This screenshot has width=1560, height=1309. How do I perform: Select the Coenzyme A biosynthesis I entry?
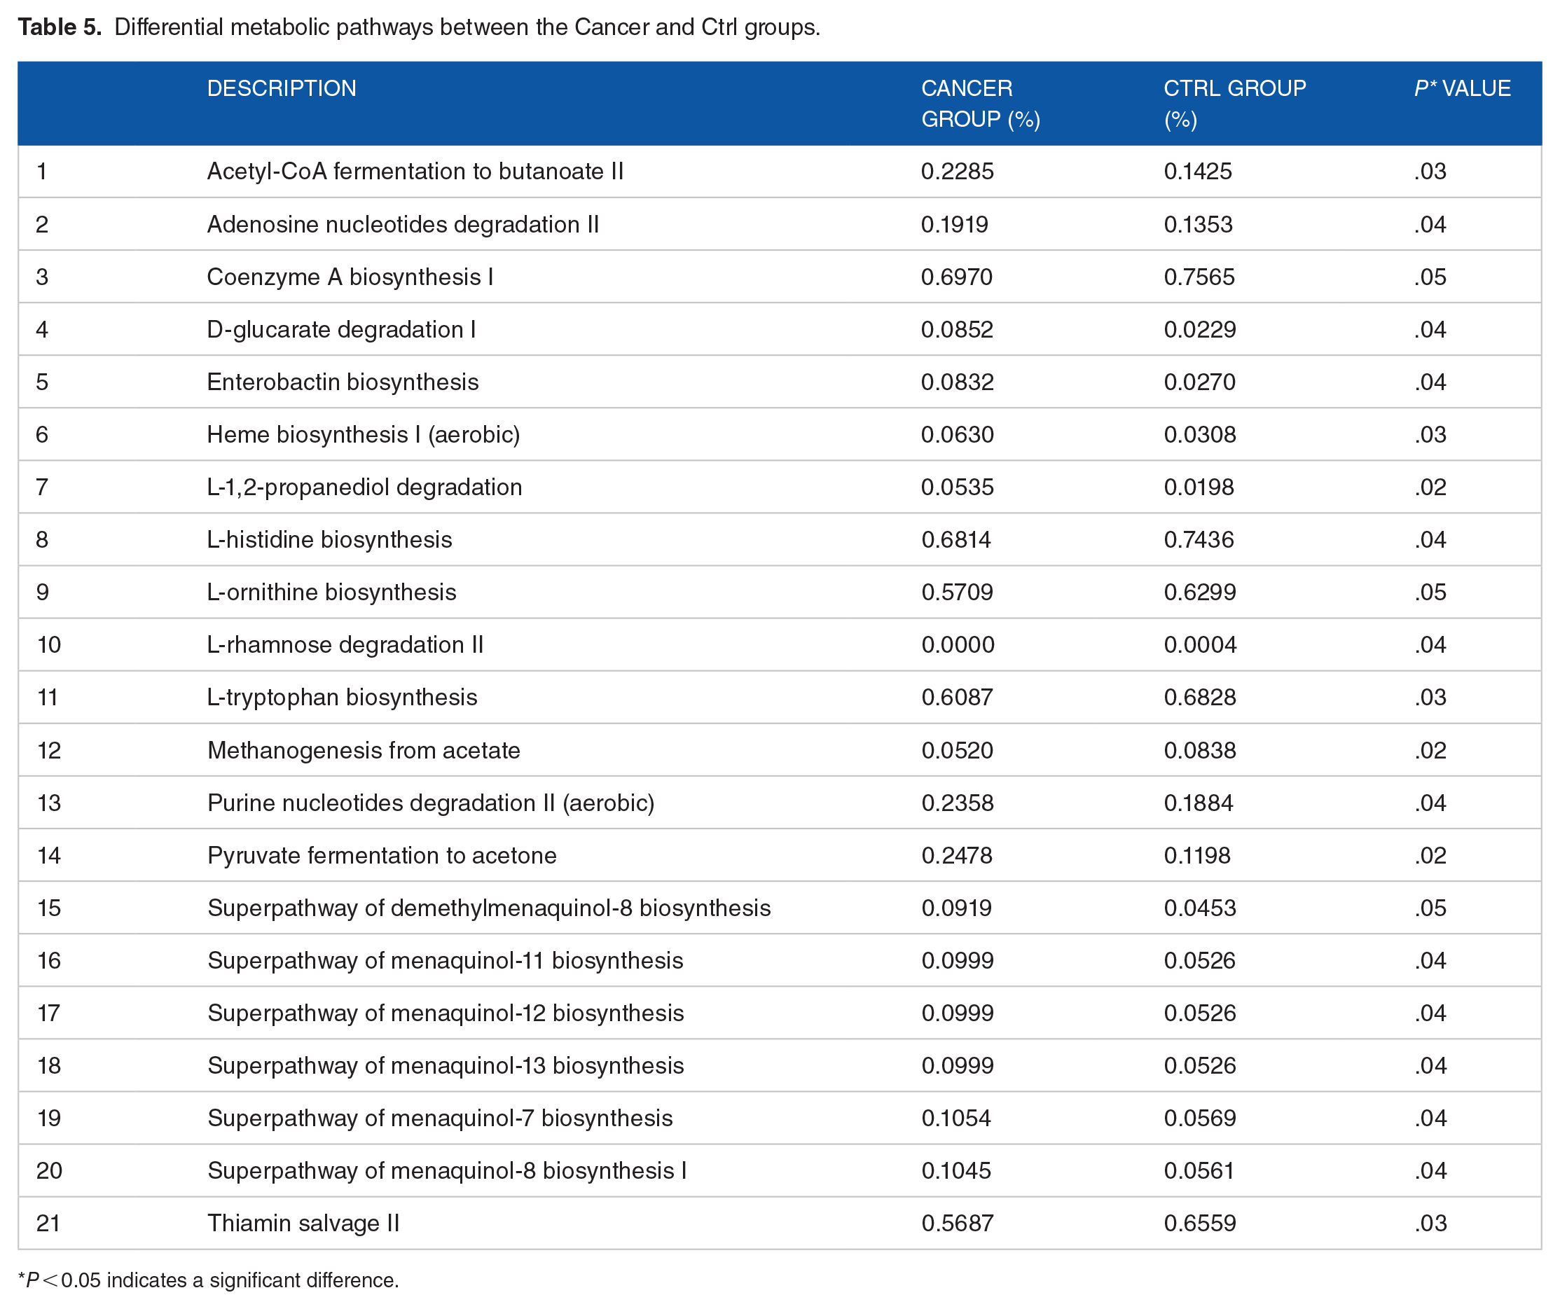point(350,277)
